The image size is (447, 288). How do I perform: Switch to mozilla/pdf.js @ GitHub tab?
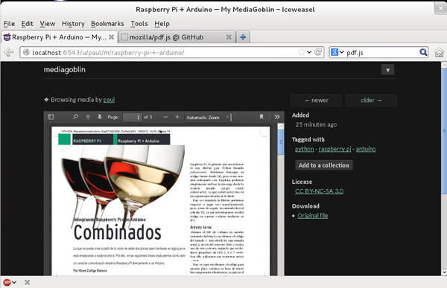point(177,37)
